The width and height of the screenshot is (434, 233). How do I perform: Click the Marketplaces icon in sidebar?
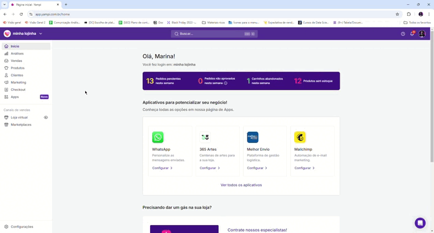6,124
